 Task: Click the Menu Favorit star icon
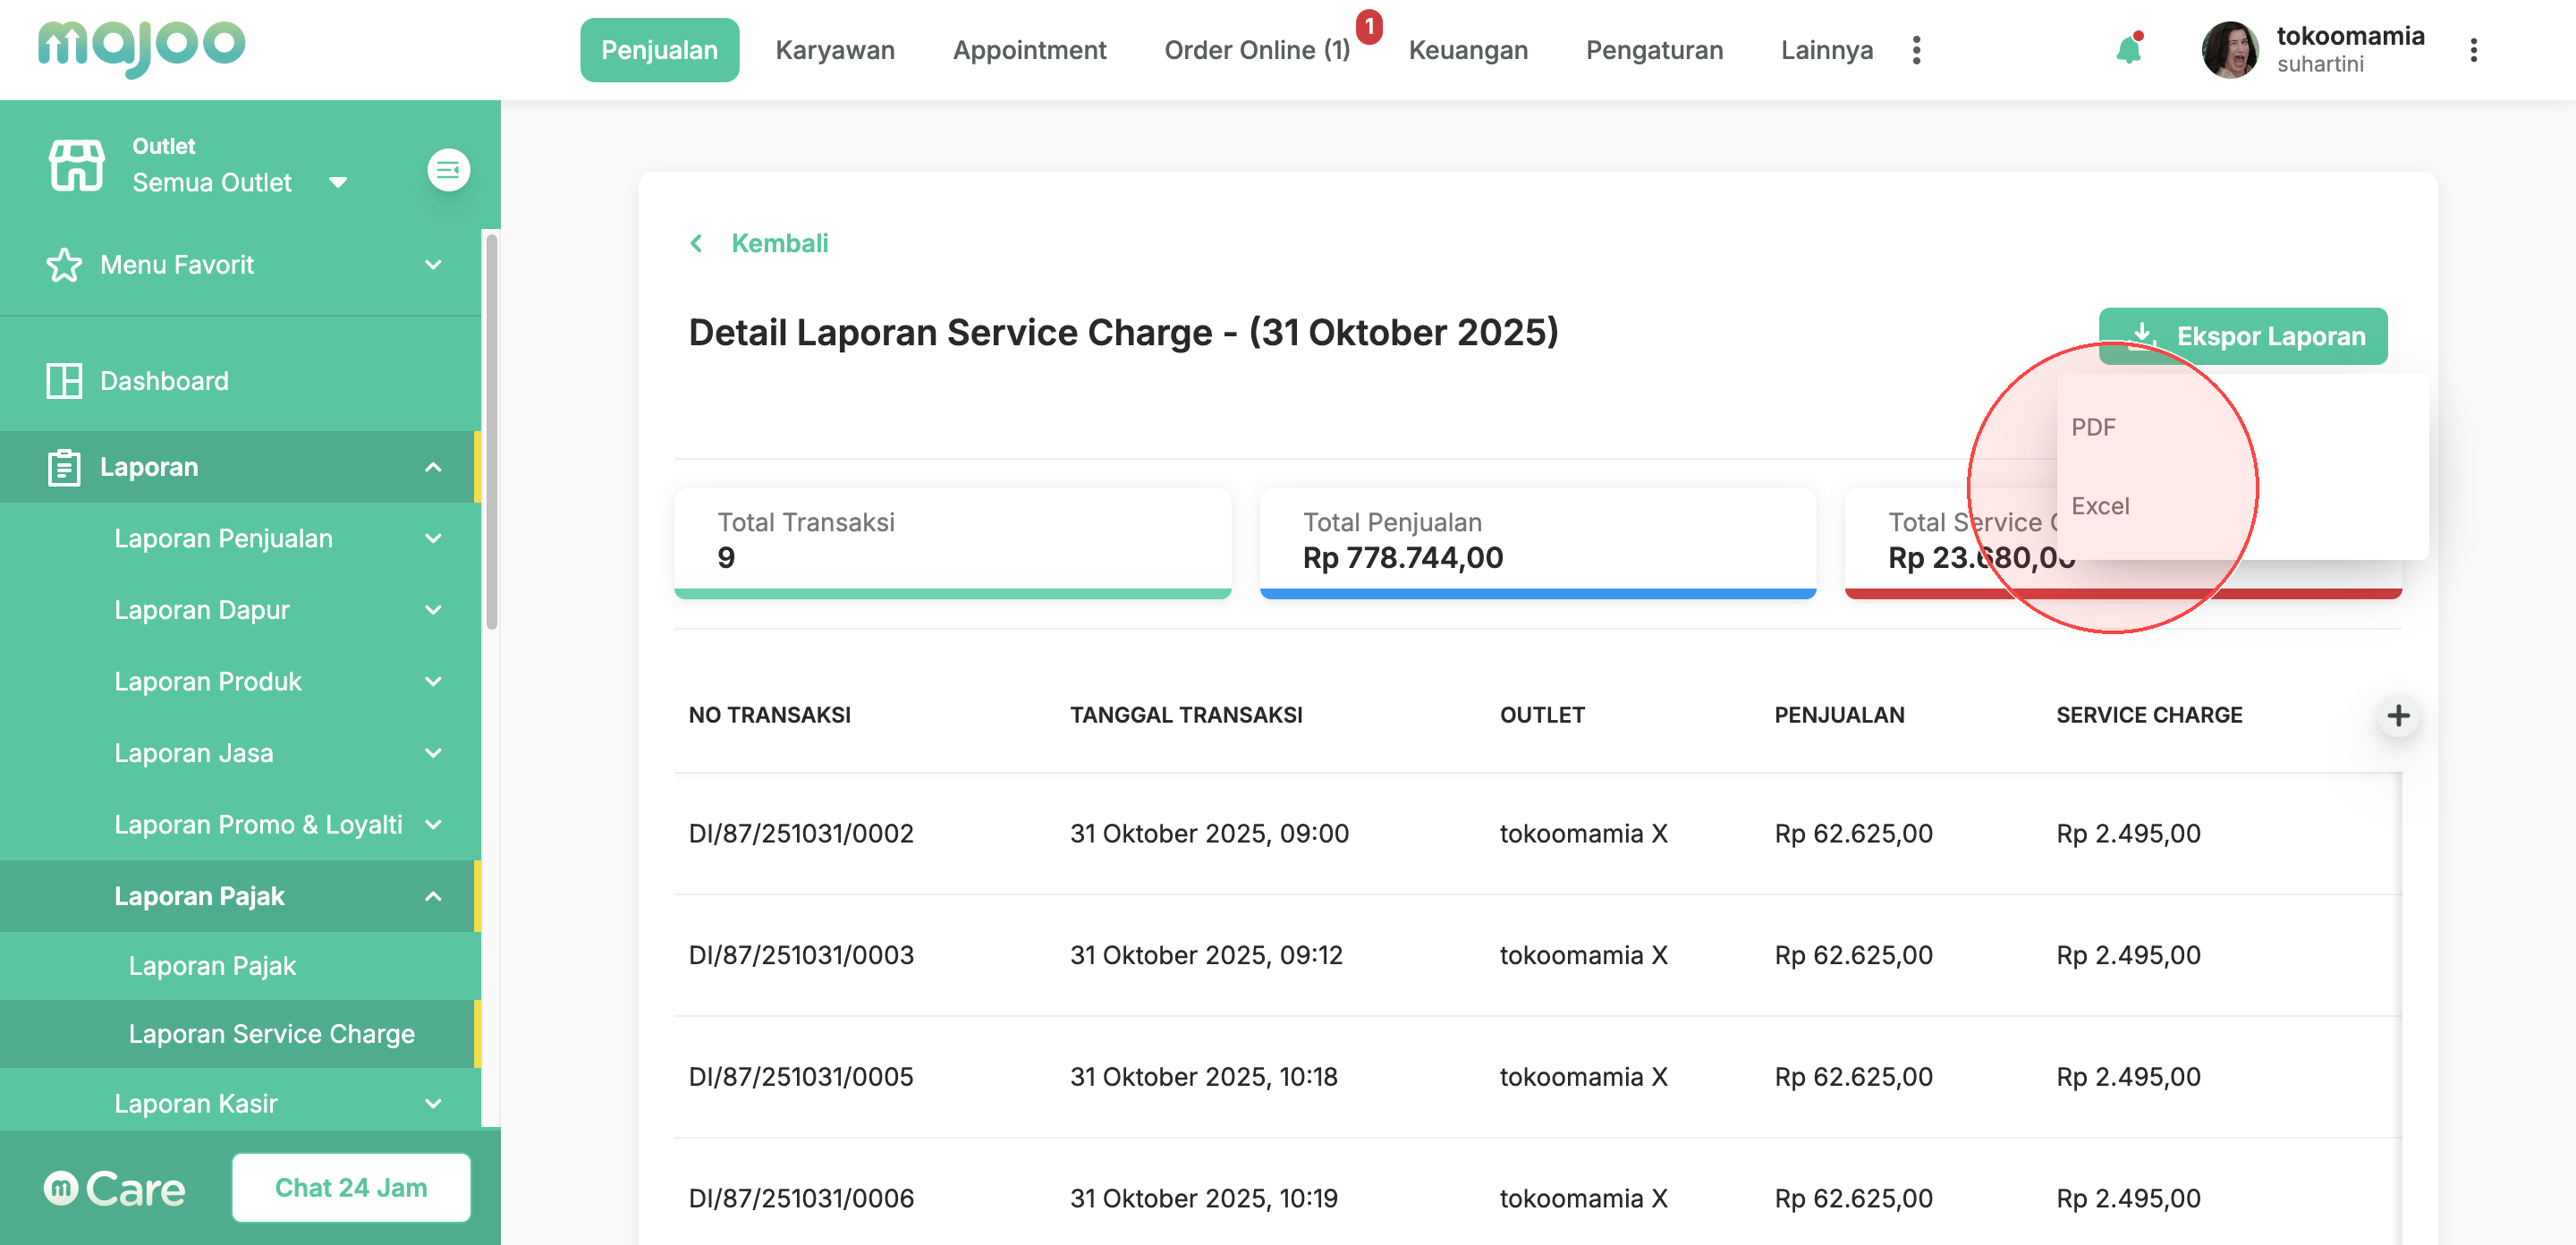coord(64,265)
